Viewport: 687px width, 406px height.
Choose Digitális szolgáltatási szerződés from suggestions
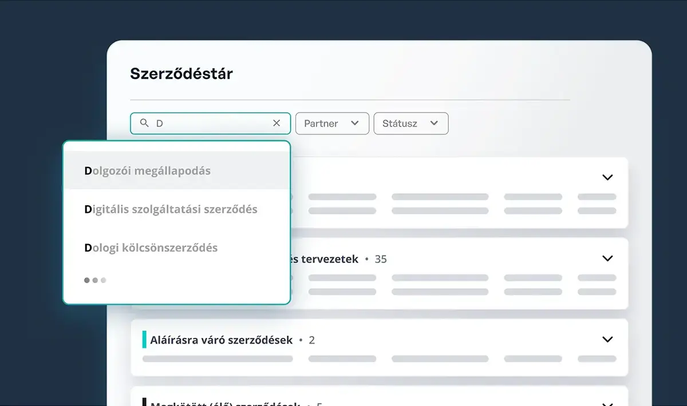point(171,209)
